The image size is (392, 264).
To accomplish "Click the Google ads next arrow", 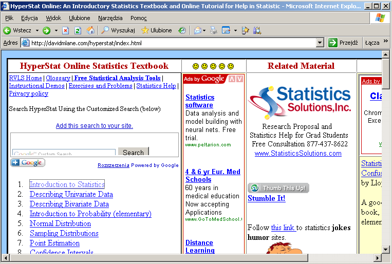I will click(239, 79).
